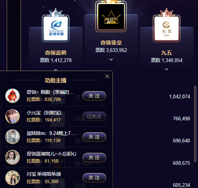Open the third-place 九五 guild logo

167,28
